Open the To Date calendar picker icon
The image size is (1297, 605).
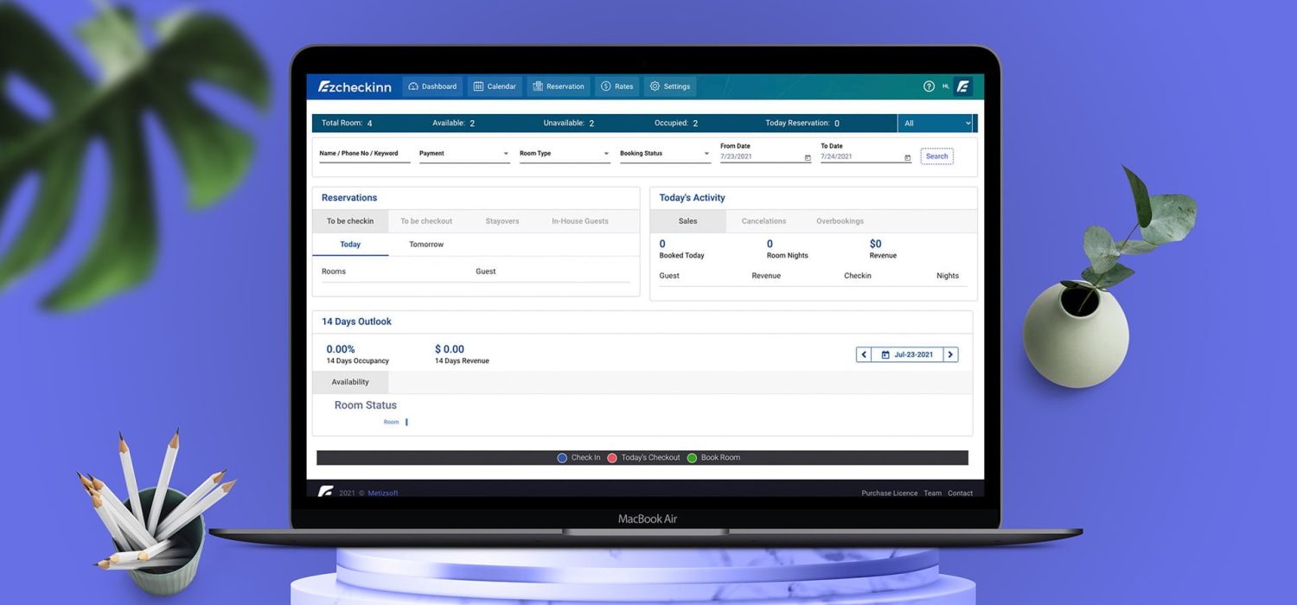coord(907,157)
